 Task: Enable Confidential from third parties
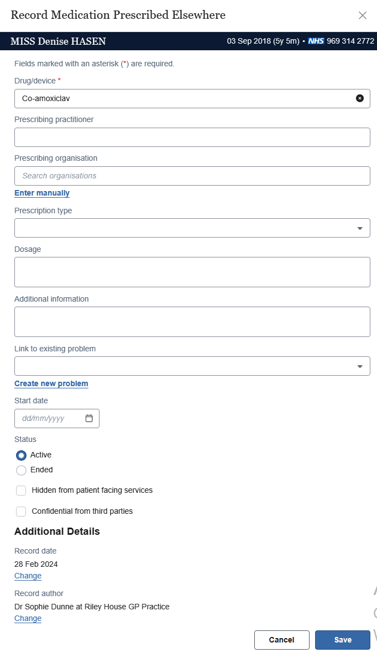pyautogui.click(x=21, y=512)
